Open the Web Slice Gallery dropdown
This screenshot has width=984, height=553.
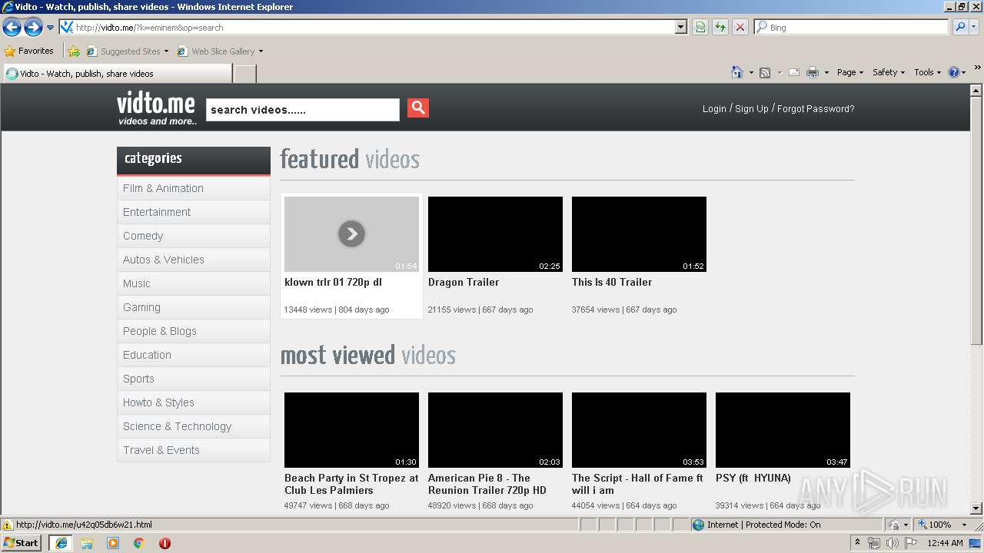[x=220, y=51]
